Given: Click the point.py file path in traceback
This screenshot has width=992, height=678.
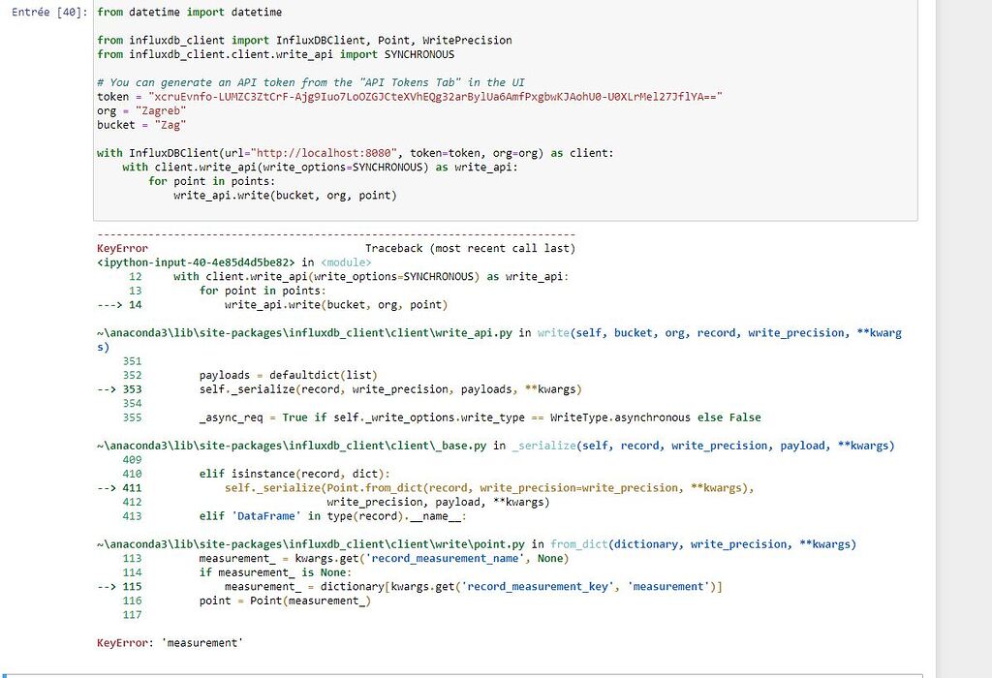Looking at the screenshot, I should pos(311,544).
